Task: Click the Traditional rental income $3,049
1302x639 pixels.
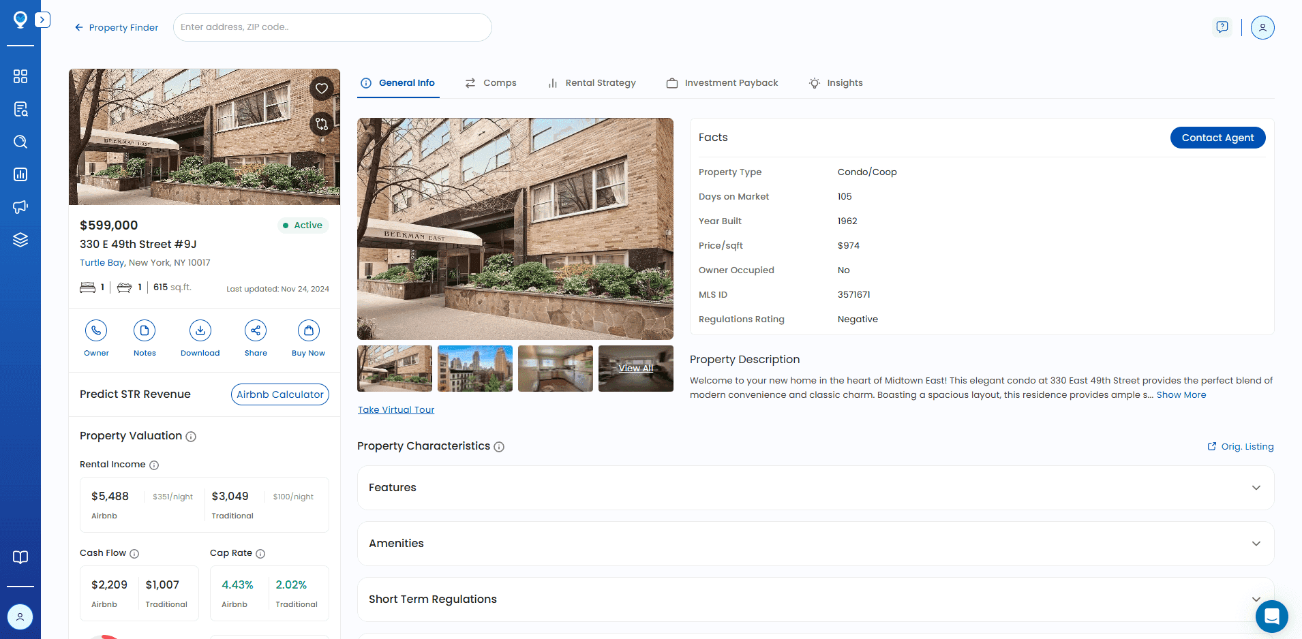Action: tap(230, 497)
